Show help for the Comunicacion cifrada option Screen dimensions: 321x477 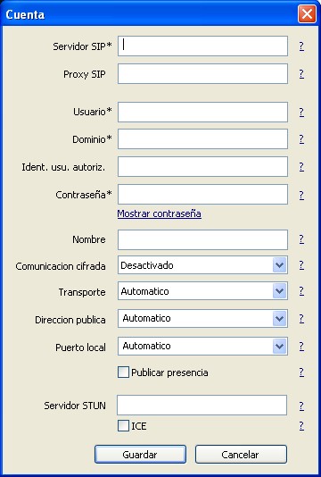[x=301, y=265]
